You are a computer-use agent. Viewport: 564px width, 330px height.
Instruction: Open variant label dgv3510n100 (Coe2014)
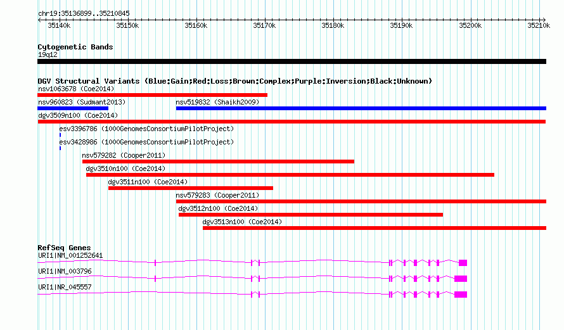click(x=125, y=168)
